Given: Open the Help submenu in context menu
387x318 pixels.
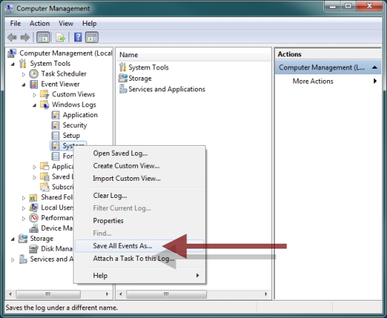Looking at the screenshot, I should click(139, 275).
